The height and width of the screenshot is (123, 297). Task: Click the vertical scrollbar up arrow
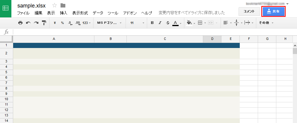coord(295,46)
